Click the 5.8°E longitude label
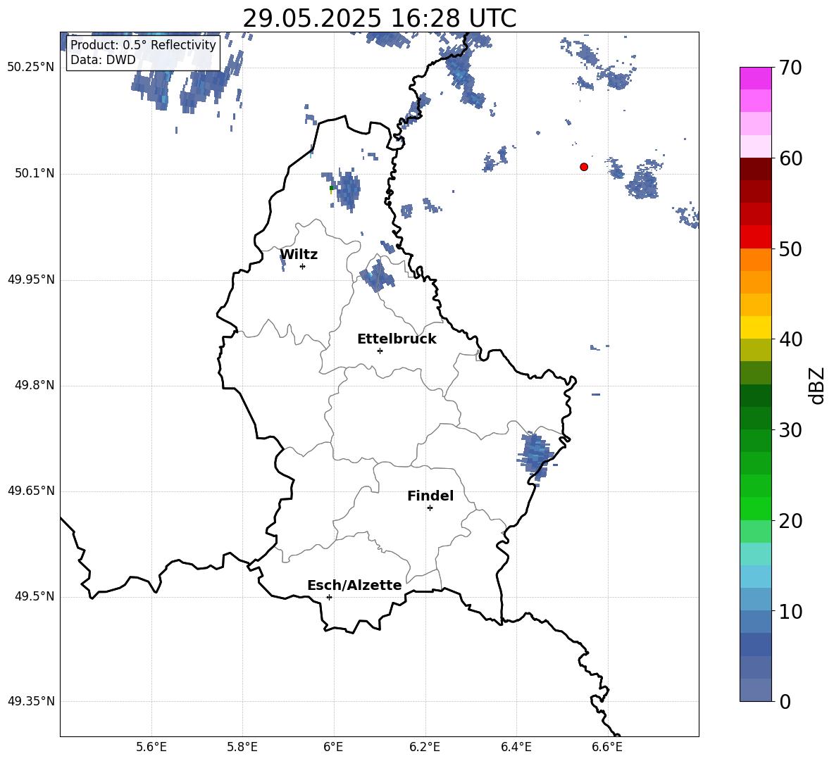 (242, 747)
